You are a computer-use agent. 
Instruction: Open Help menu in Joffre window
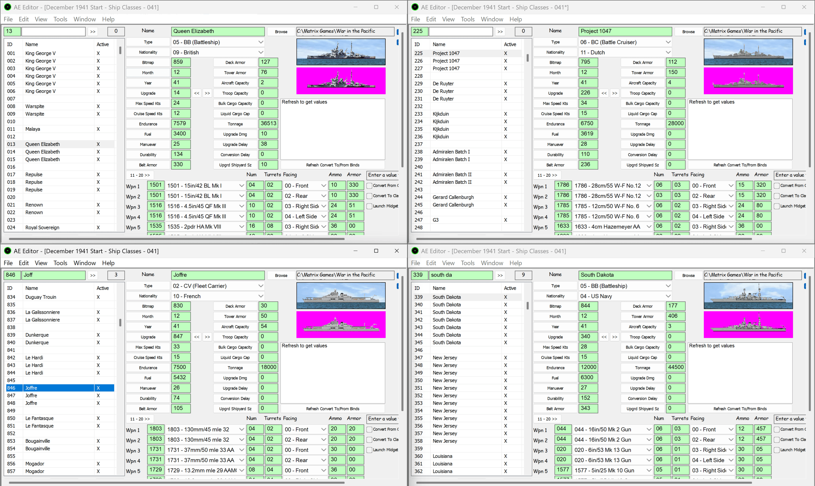click(x=108, y=263)
